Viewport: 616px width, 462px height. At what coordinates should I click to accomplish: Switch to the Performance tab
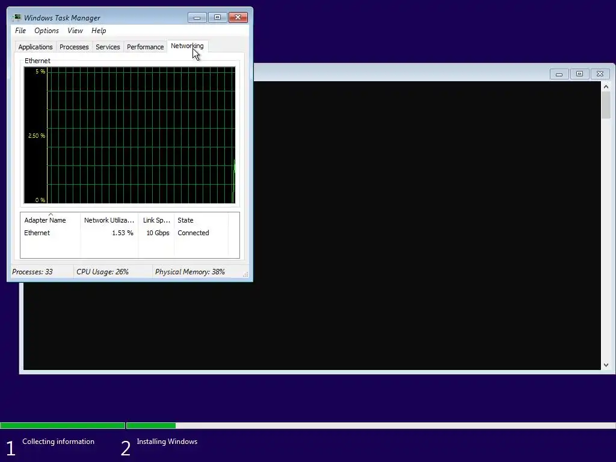pos(145,47)
